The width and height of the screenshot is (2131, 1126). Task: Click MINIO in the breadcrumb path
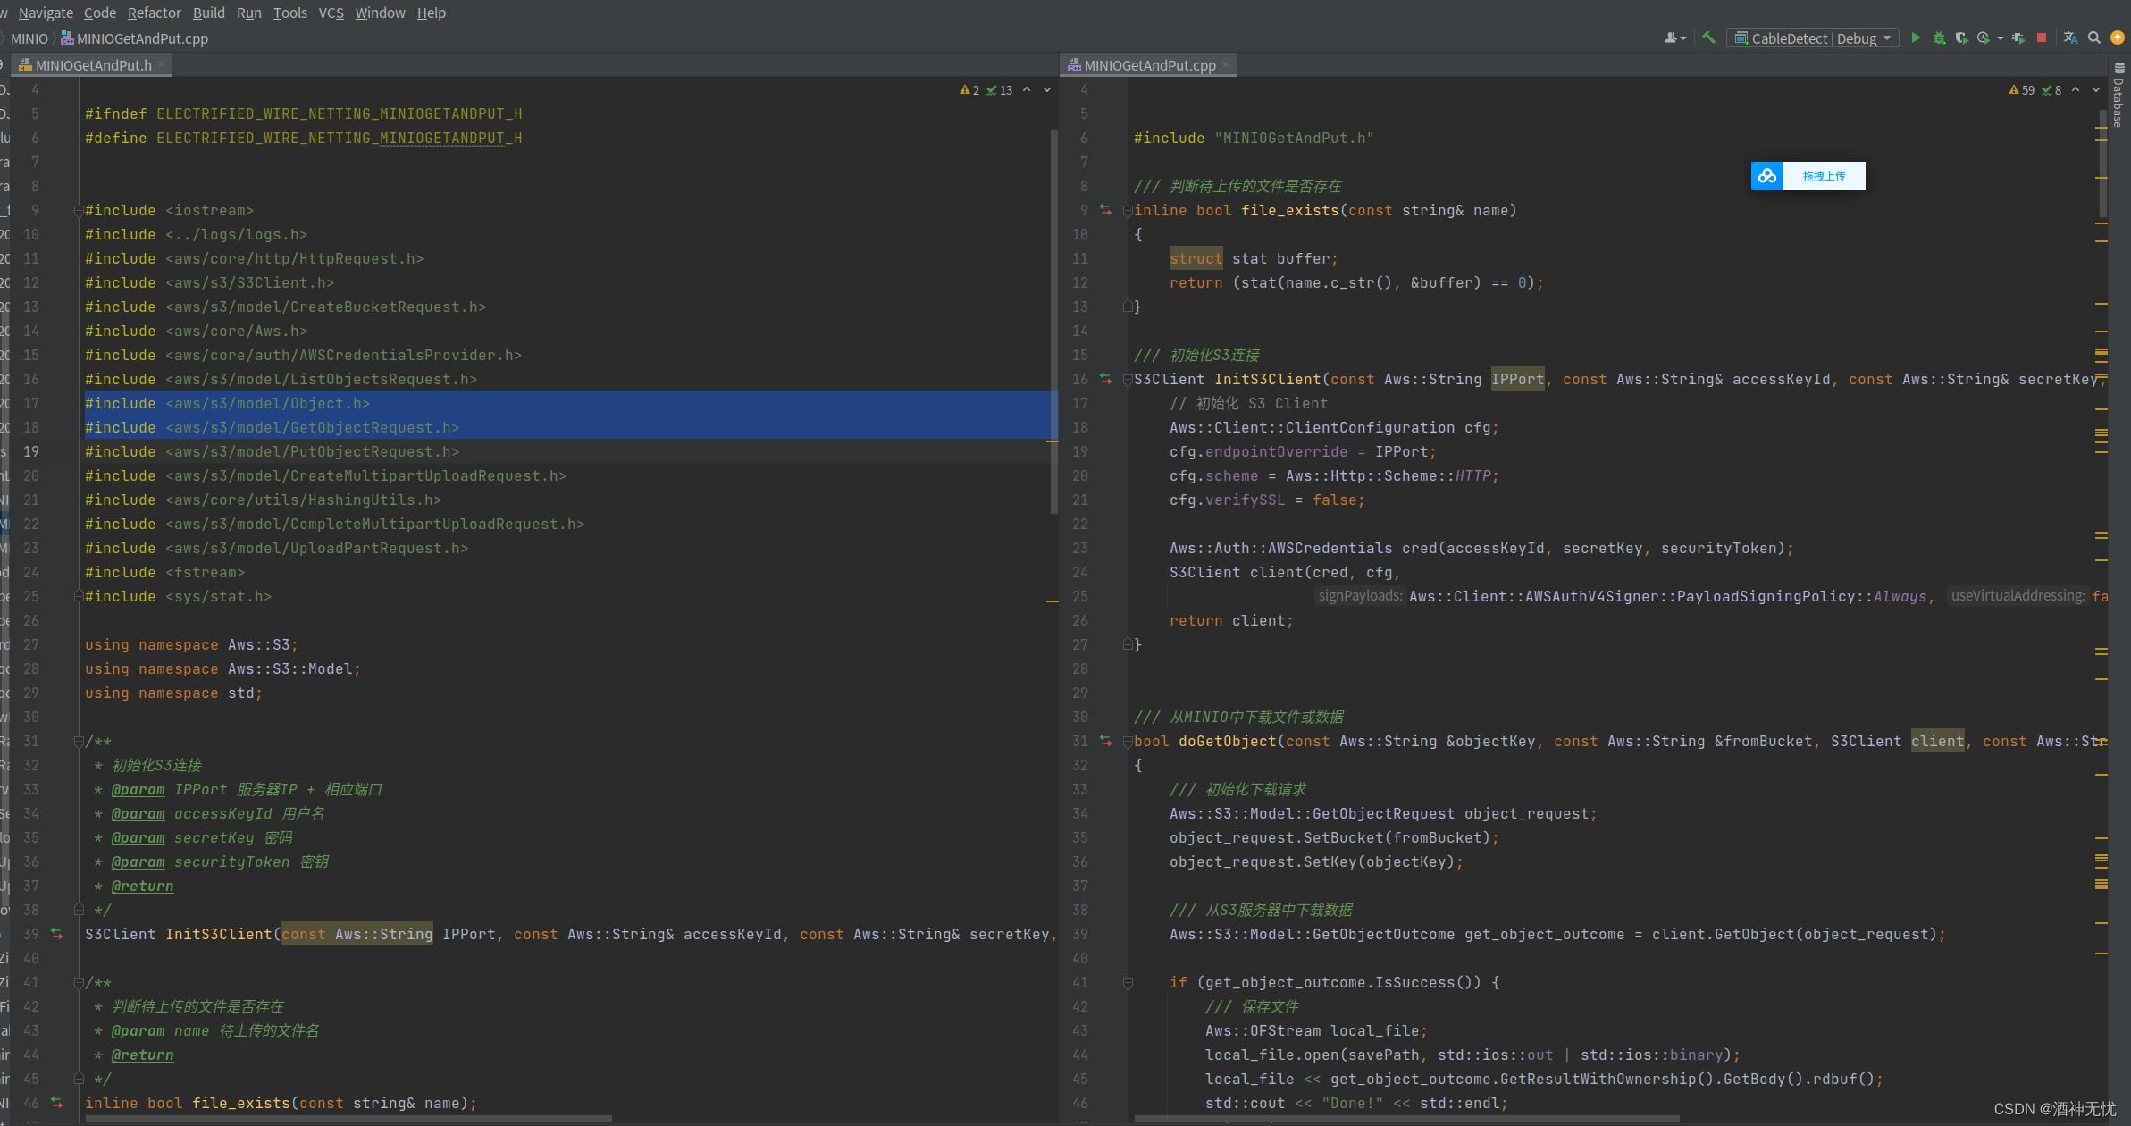coord(29,38)
